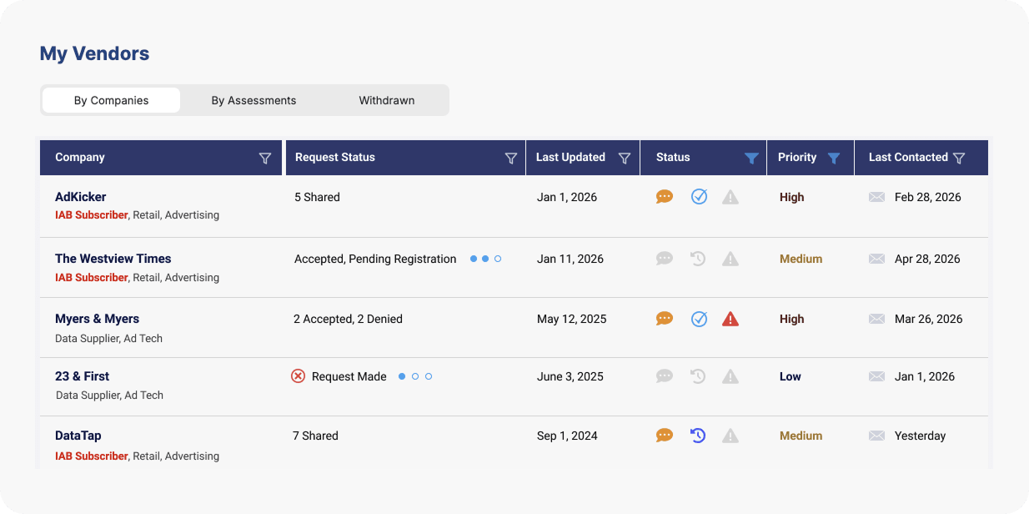The width and height of the screenshot is (1029, 514).
Task: Click AdKicker's gray warning triangle icon
Action: click(730, 198)
